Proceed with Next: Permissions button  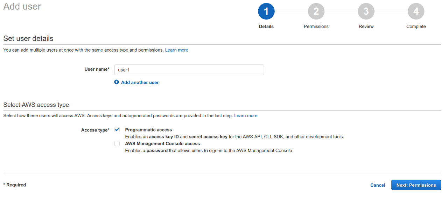pyautogui.click(x=416, y=185)
